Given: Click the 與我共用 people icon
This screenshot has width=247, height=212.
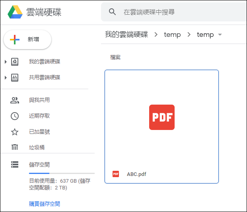Looking at the screenshot, I should 15,100.
